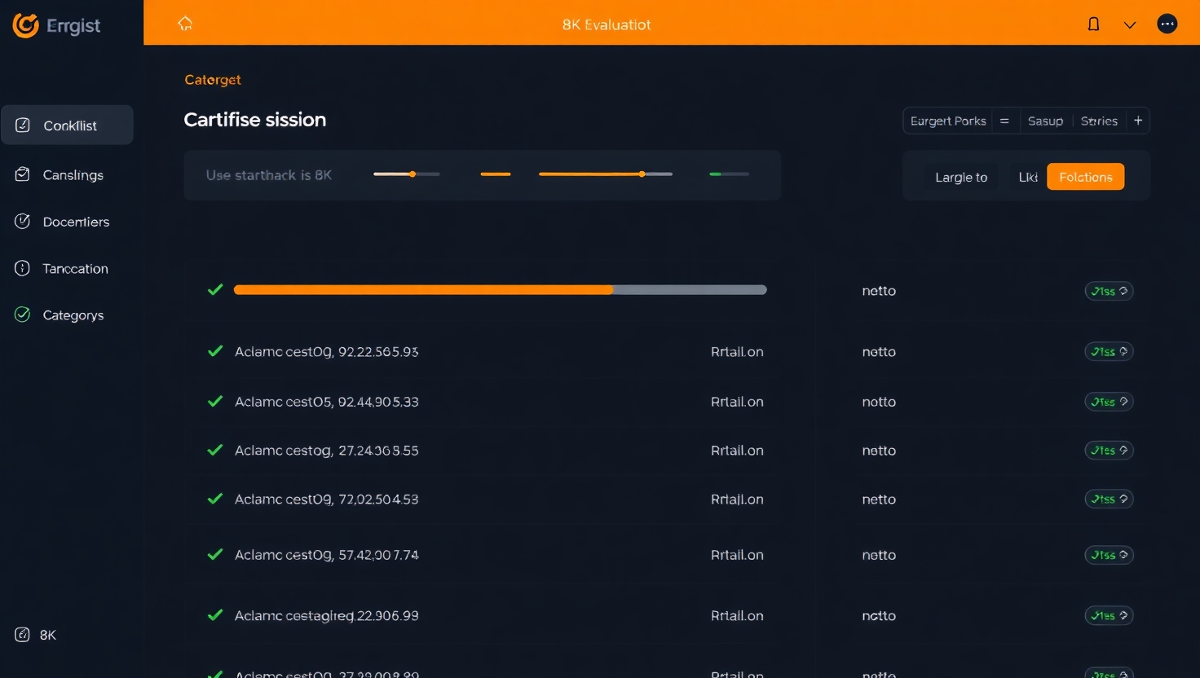1200x678 pixels.
Task: Click the 8K icon at sidebar bottom
Action: (x=23, y=635)
